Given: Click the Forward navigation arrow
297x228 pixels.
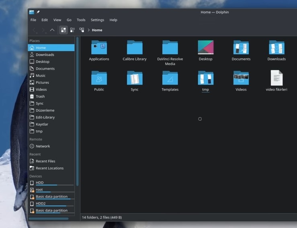Looking at the screenshot, I should [x=43, y=30].
